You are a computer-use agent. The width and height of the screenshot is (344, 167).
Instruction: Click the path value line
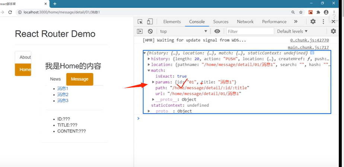[x=202, y=88]
